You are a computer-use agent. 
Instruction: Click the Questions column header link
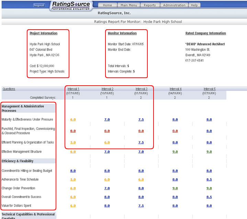click(x=9, y=89)
